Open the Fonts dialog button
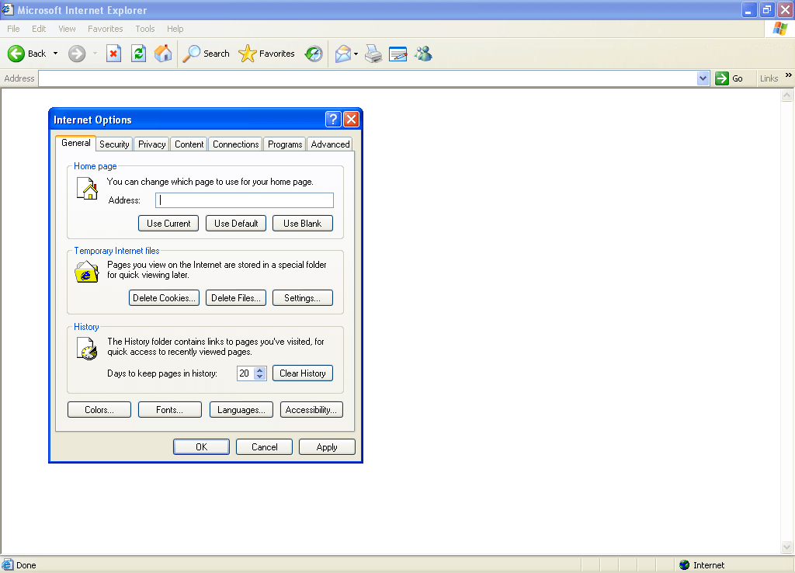The width and height of the screenshot is (795, 573). point(170,410)
